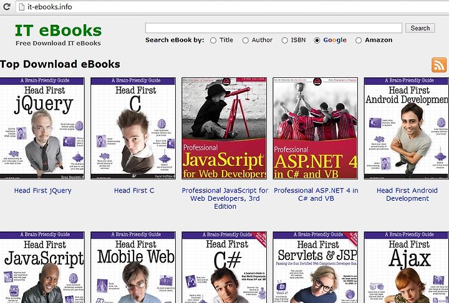Select the ISBN search option
This screenshot has height=303, width=449.
(284, 41)
